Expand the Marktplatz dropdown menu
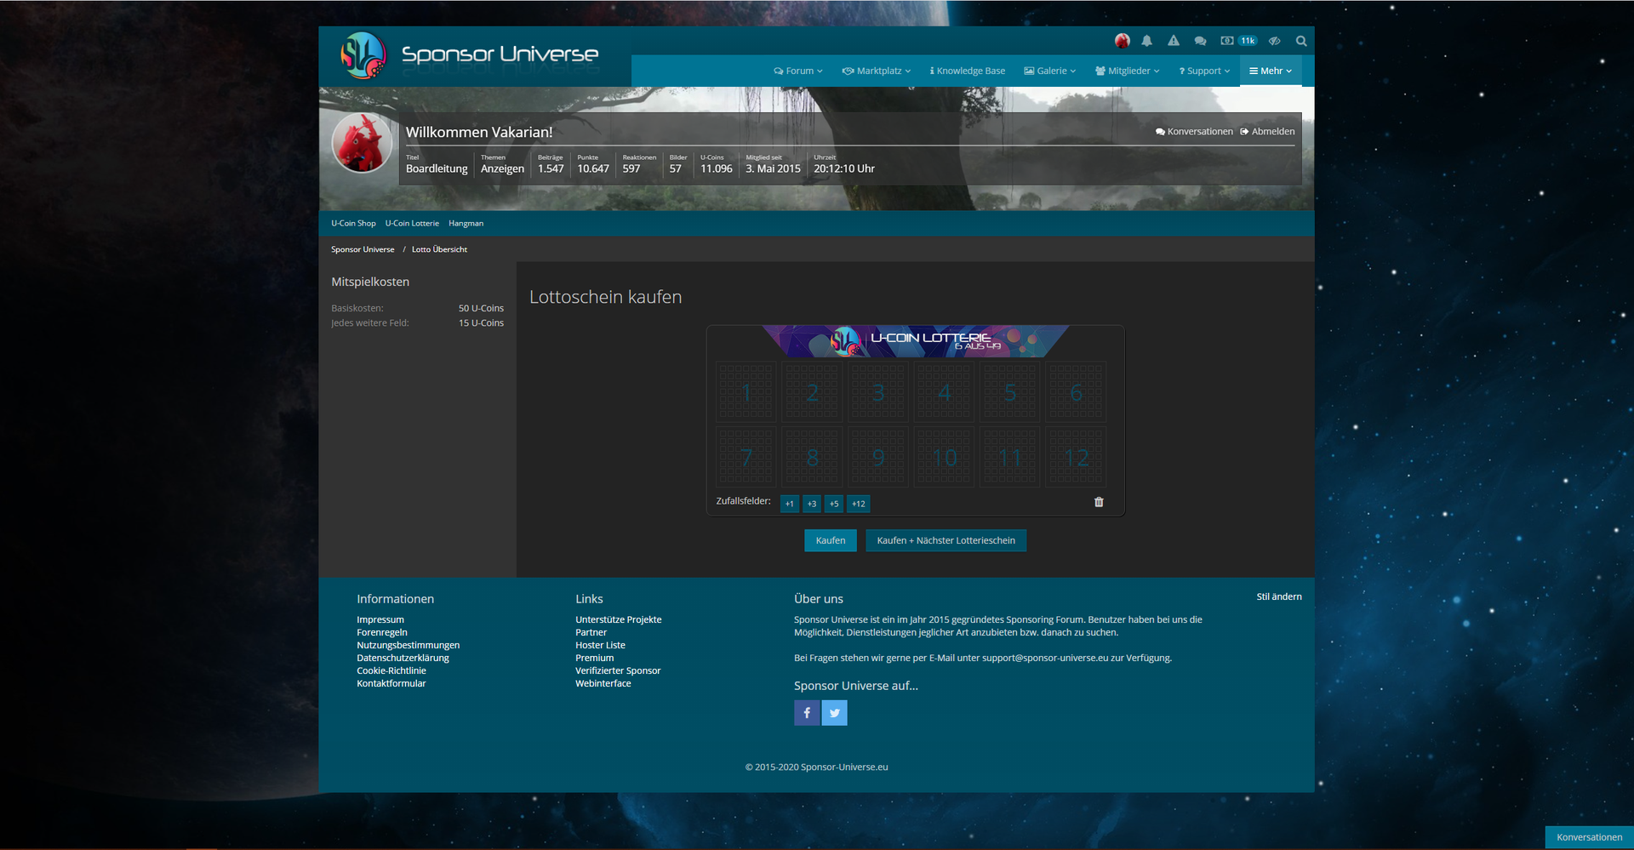Screen dimensions: 1634x850 coord(877,71)
